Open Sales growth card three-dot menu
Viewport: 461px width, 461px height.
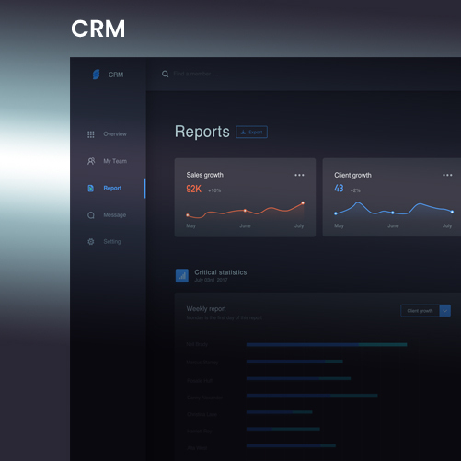pyautogui.click(x=299, y=175)
